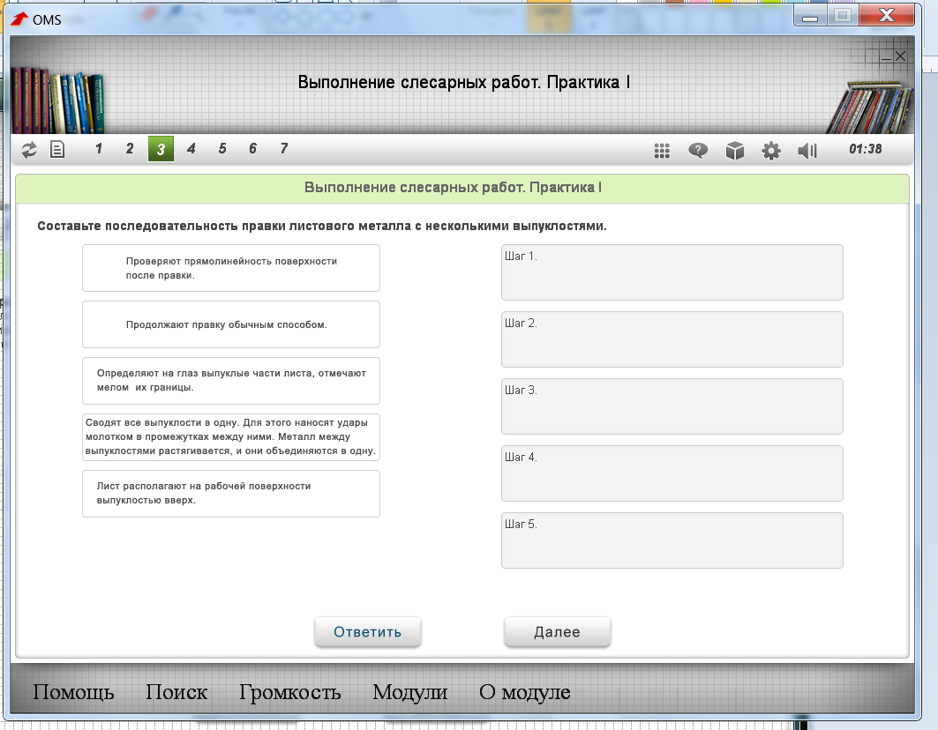The height and width of the screenshot is (730, 938).
Task: Mute sound with speaker icon
Action: click(x=807, y=151)
